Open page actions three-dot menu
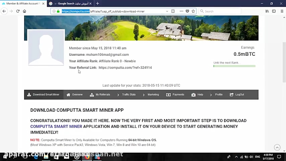This screenshot has height=161, width=286. coord(181,11)
